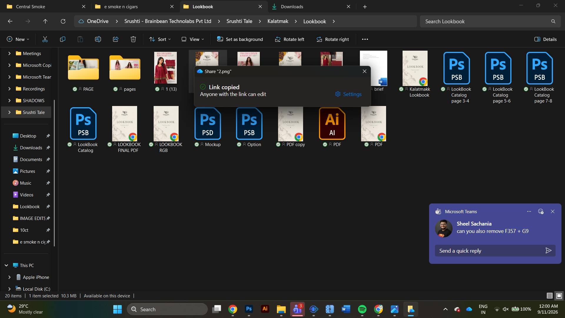Switch to details list view layout

point(549,296)
